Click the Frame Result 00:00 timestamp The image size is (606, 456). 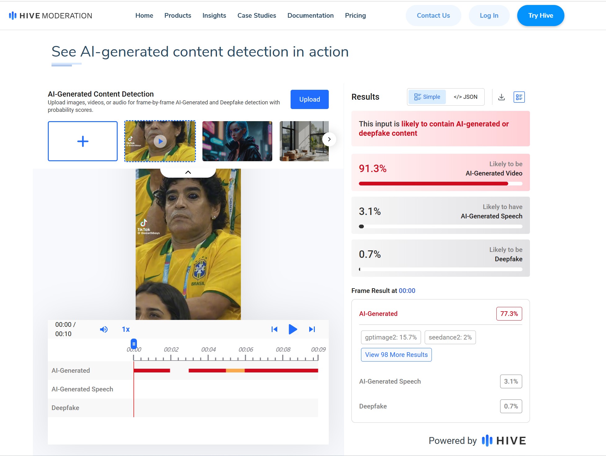point(407,291)
